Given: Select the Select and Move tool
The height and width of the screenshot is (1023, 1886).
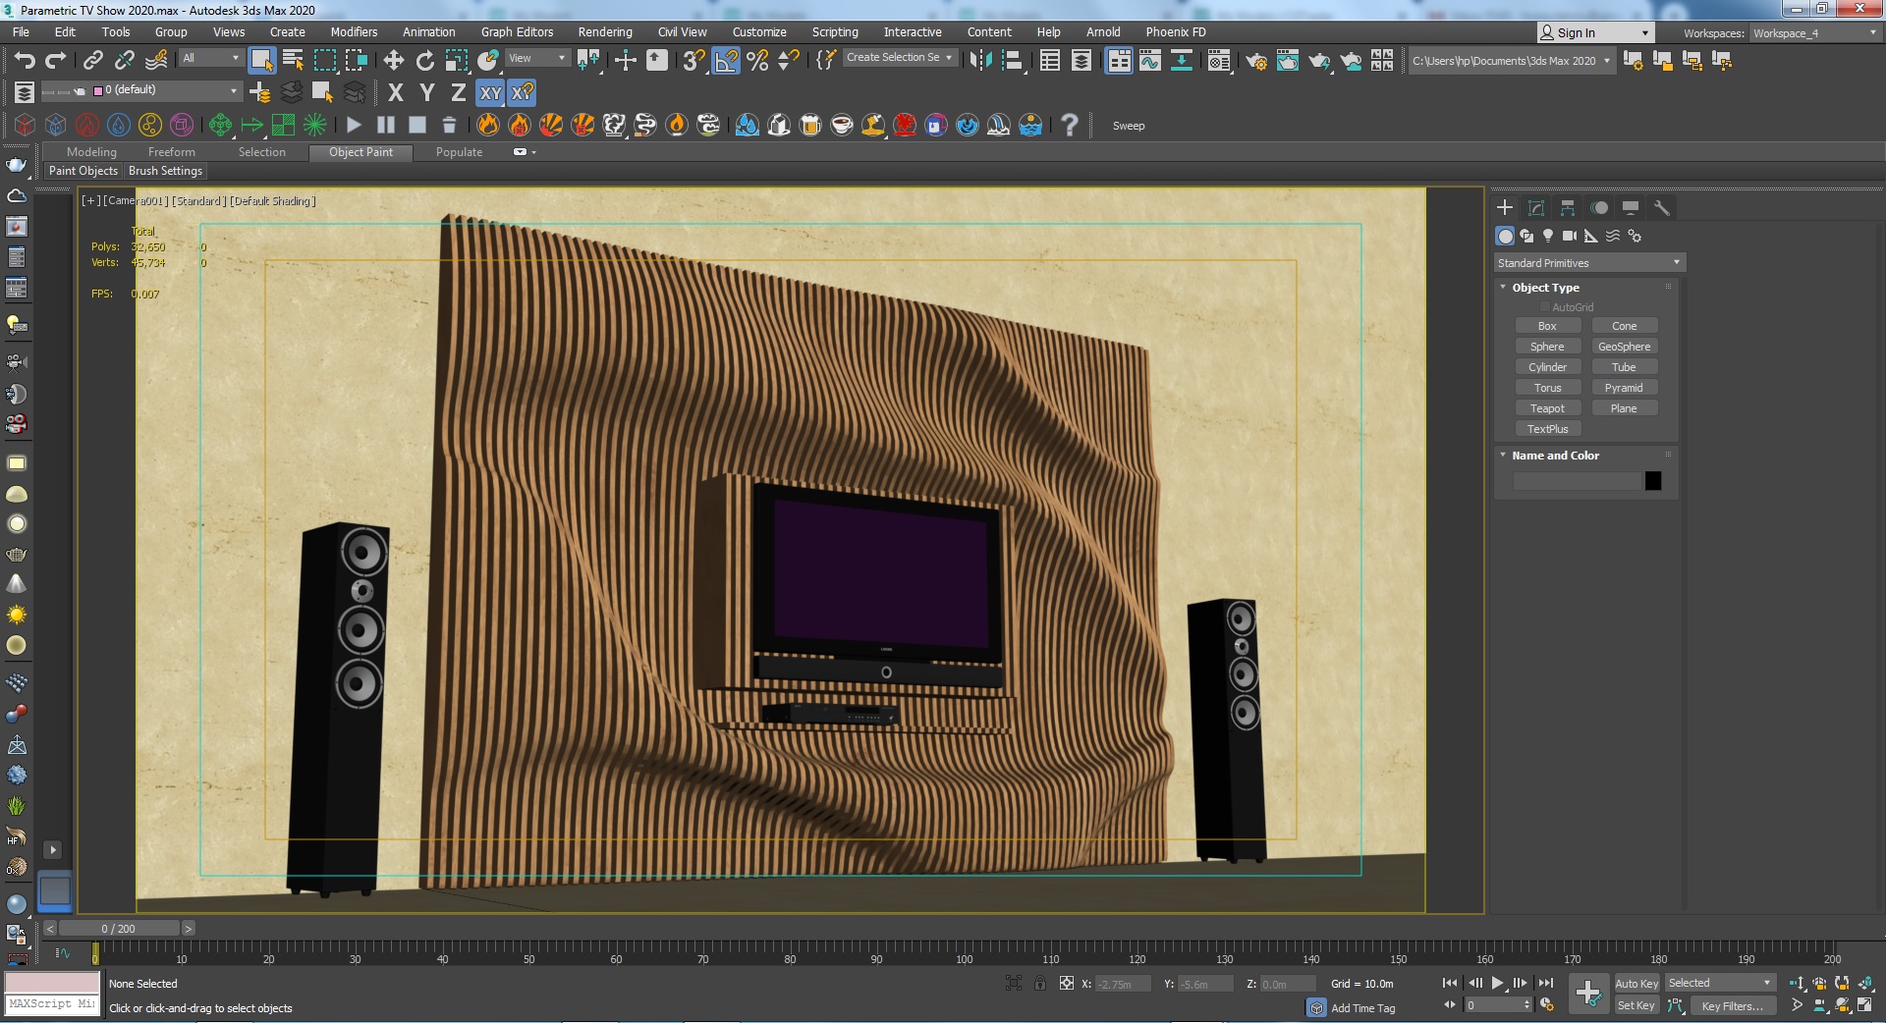Looking at the screenshot, I should [394, 61].
